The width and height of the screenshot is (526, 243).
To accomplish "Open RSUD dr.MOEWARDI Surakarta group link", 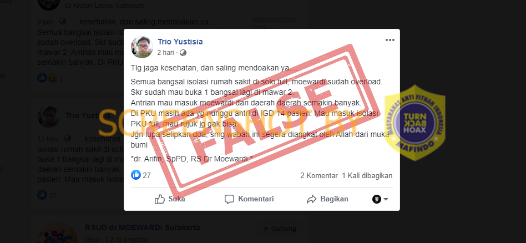I will coord(143,227).
